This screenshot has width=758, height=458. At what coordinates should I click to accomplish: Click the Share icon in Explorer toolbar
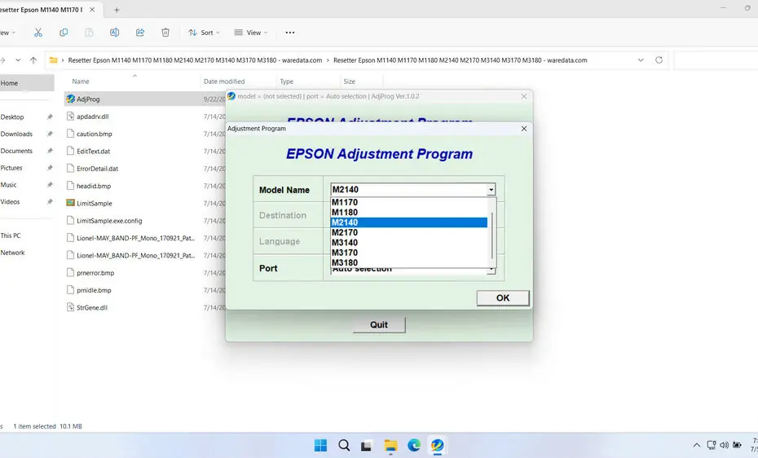pyautogui.click(x=140, y=33)
